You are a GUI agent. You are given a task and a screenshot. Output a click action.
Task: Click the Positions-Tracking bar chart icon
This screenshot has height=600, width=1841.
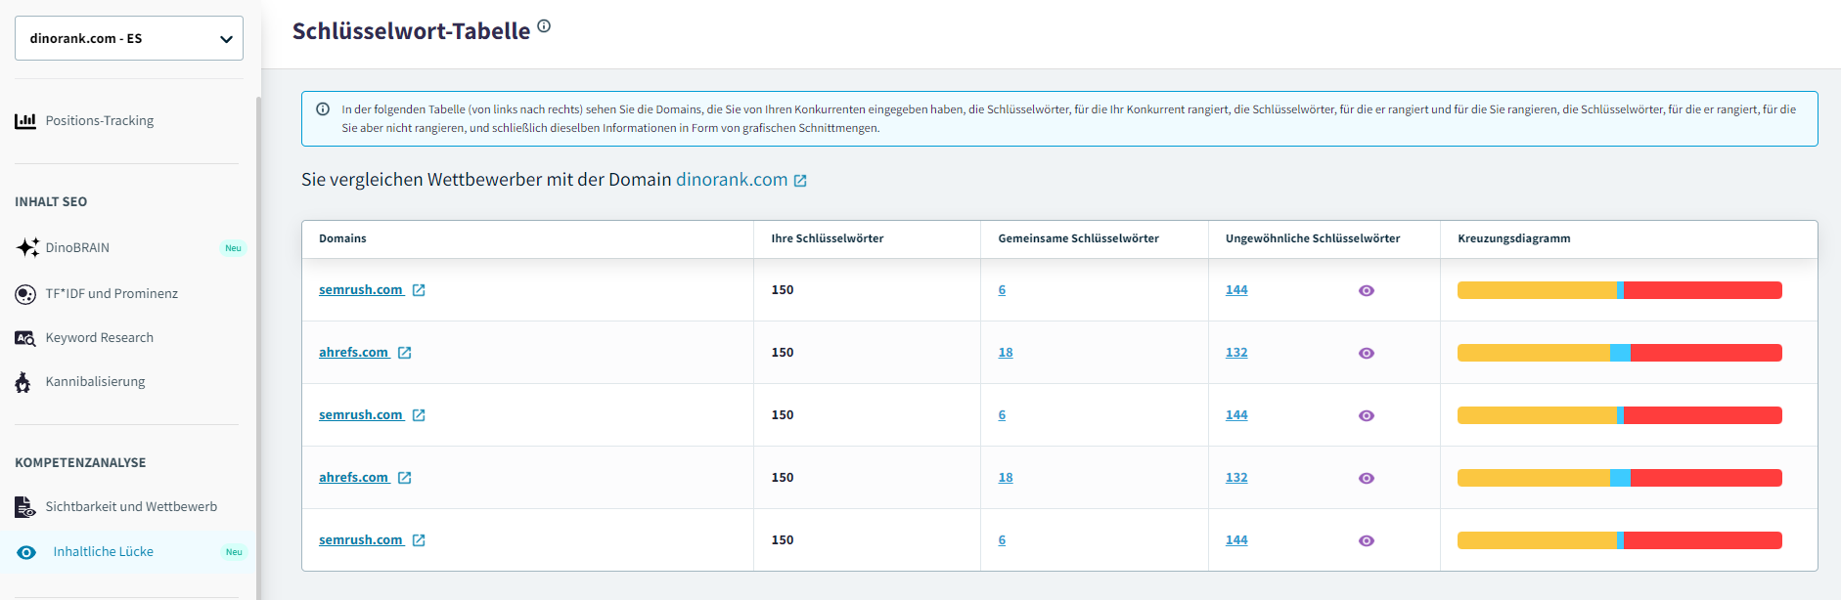coord(25,121)
